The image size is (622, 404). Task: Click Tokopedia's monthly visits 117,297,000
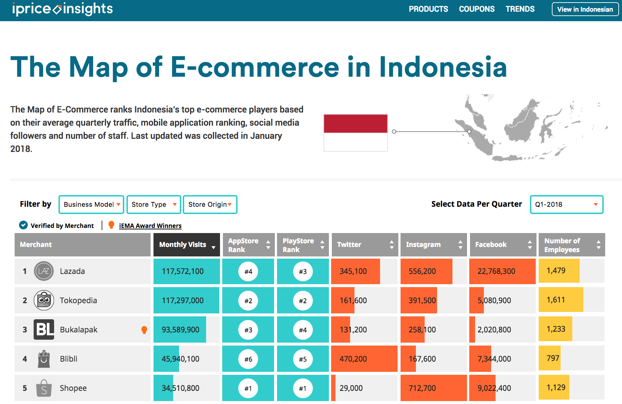point(183,301)
